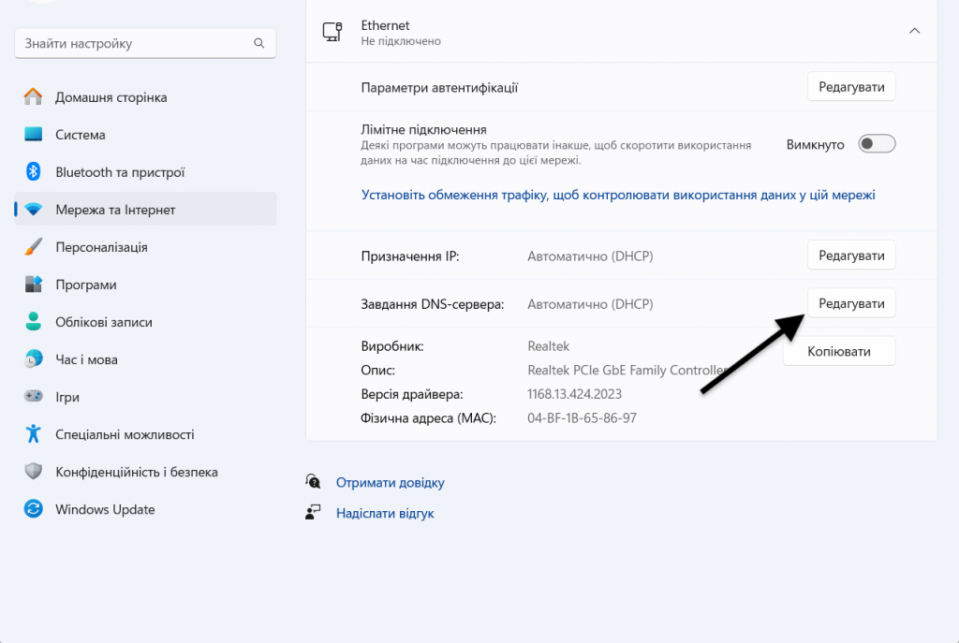Click the Мережа та Інтернет icon

35,209
